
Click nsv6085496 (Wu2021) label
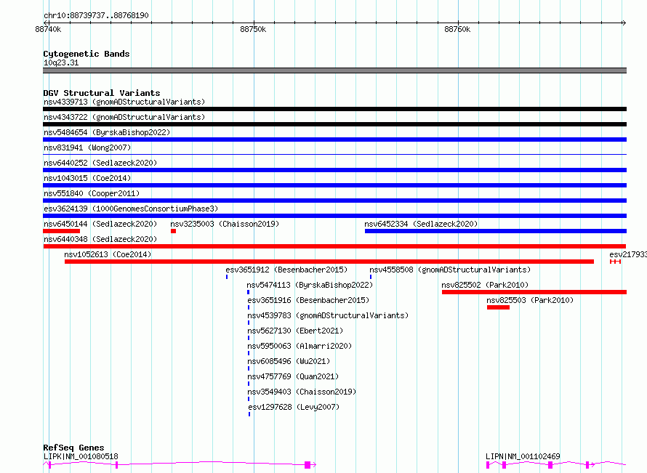(x=289, y=361)
